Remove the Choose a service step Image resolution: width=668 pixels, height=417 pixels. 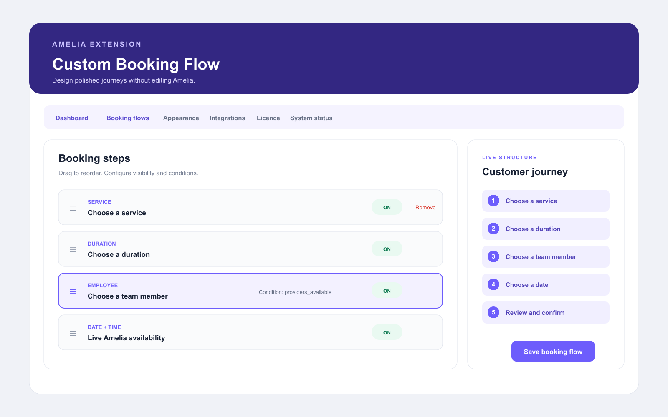[425, 207]
